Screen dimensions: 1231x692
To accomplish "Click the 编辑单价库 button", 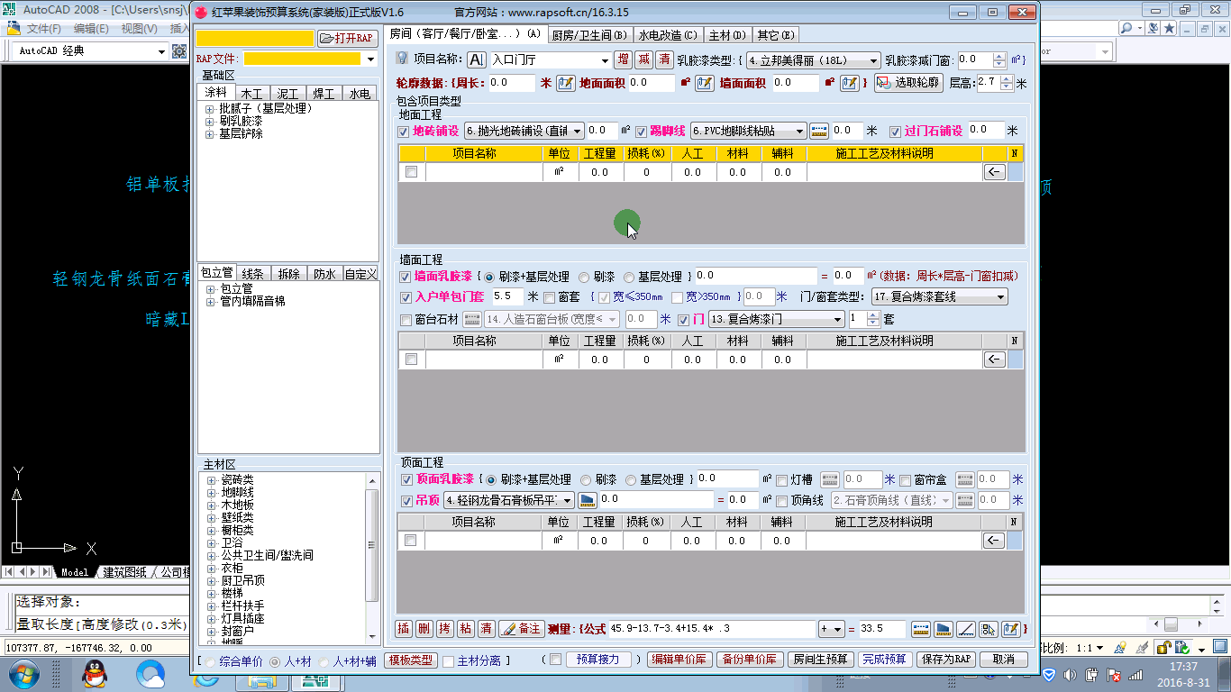I will pyautogui.click(x=680, y=660).
